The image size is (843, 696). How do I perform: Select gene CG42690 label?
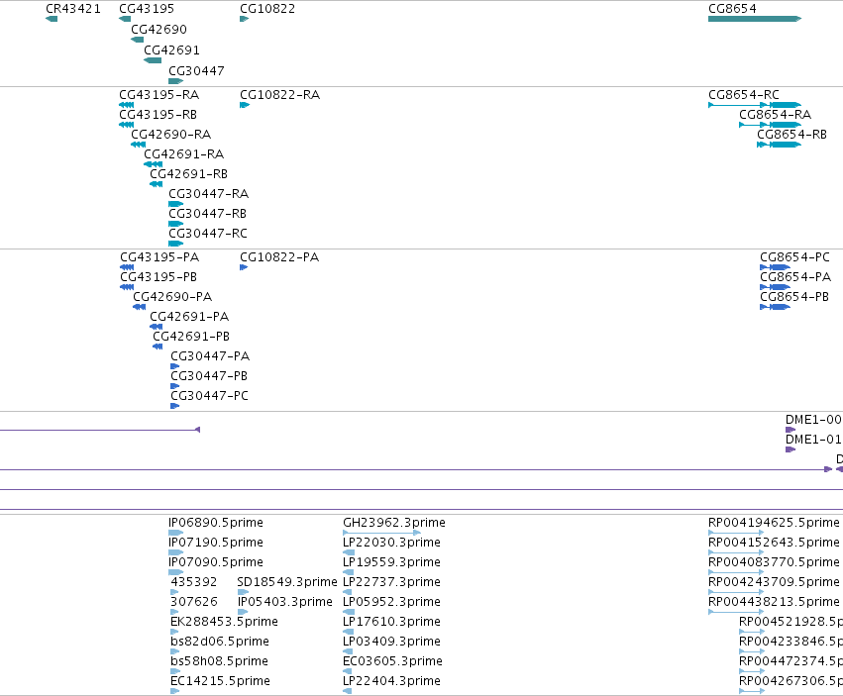(x=159, y=29)
